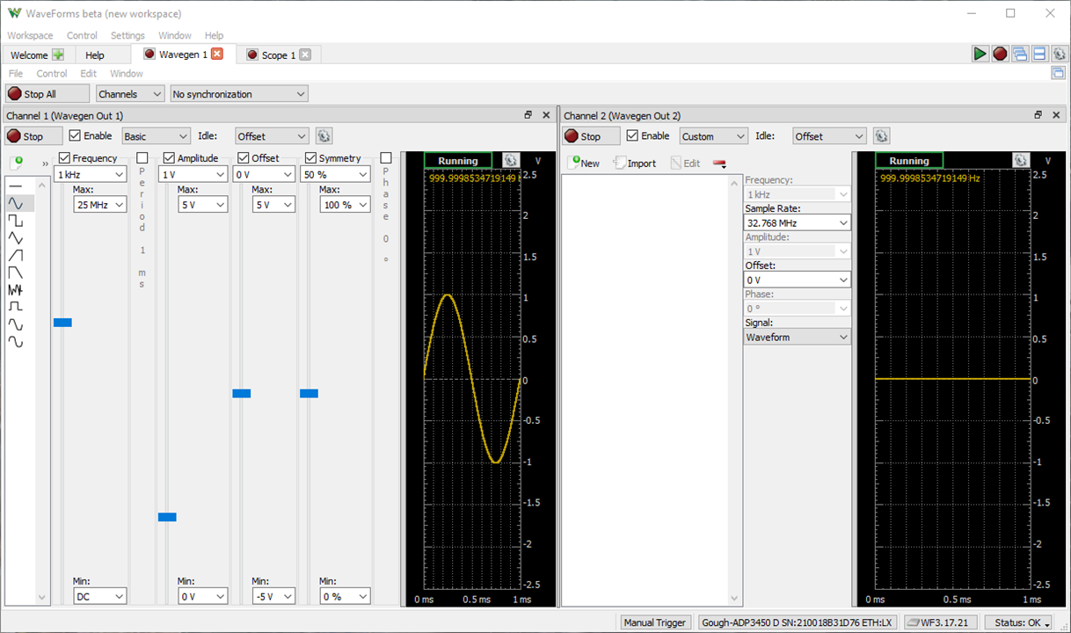Open the Wavegen File menu
Viewport: 1071px width, 633px height.
point(16,74)
